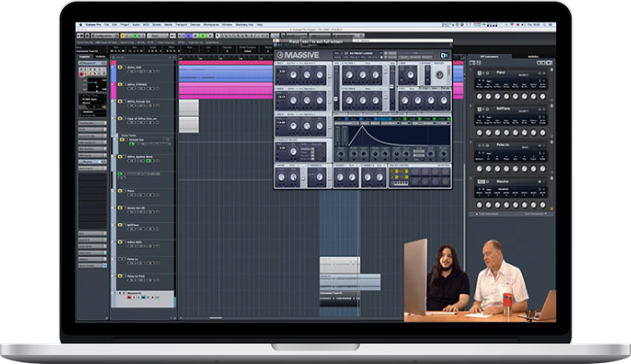The height and width of the screenshot is (364, 631).
Task: Select the Pulse La slot name in the VST rack
Action: [501, 145]
